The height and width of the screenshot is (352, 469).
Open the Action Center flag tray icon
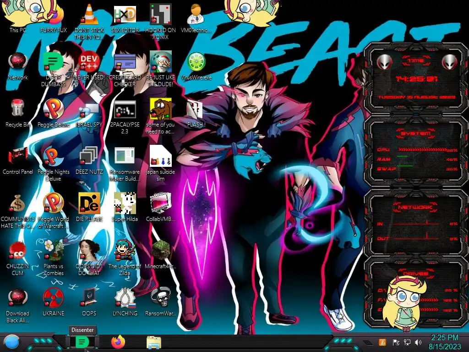click(396, 342)
